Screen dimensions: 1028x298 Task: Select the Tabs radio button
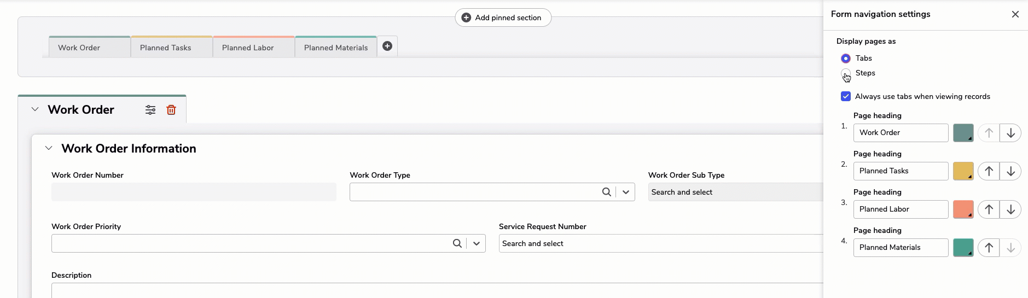846,58
